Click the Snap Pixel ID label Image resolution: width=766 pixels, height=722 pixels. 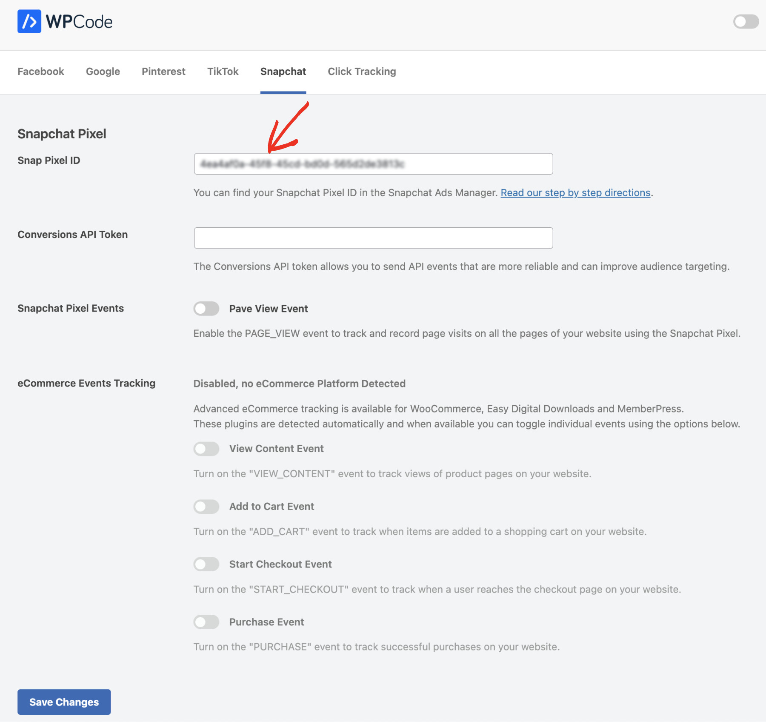(49, 160)
